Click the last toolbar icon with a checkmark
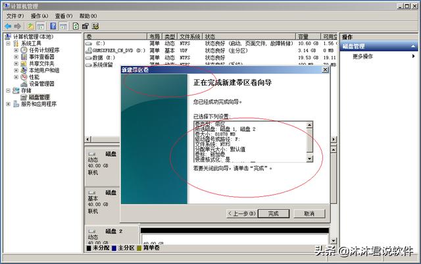The image size is (421, 264). 95,26
